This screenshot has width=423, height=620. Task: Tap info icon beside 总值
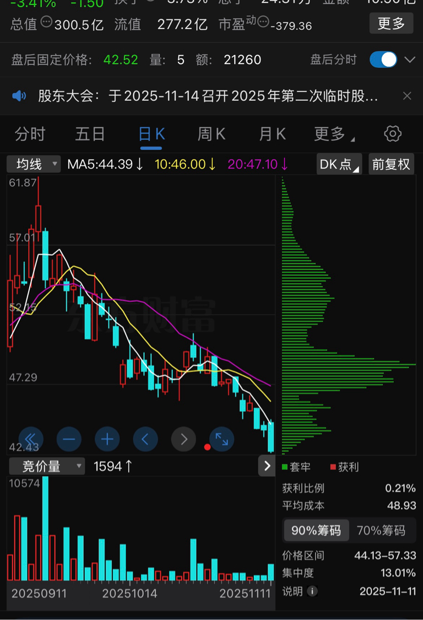coord(46,21)
